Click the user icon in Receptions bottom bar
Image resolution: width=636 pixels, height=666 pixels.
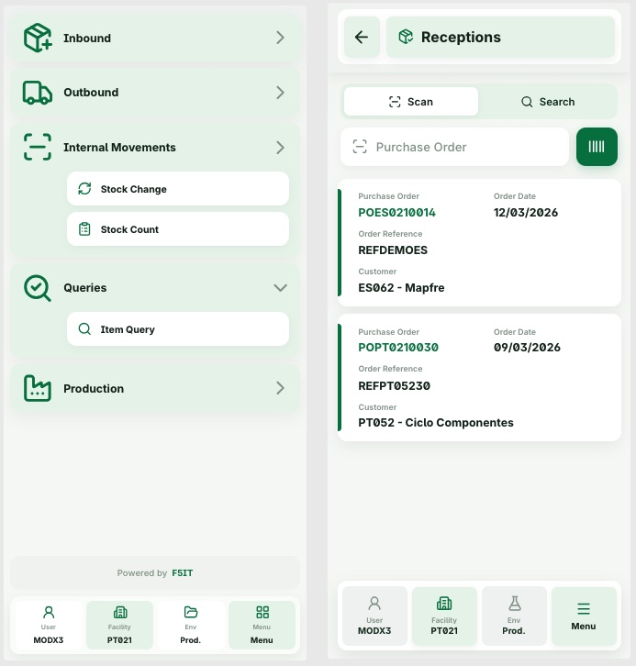374,603
